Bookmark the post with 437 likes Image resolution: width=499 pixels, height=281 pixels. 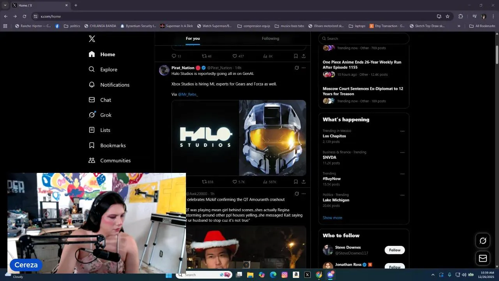coord(296,56)
